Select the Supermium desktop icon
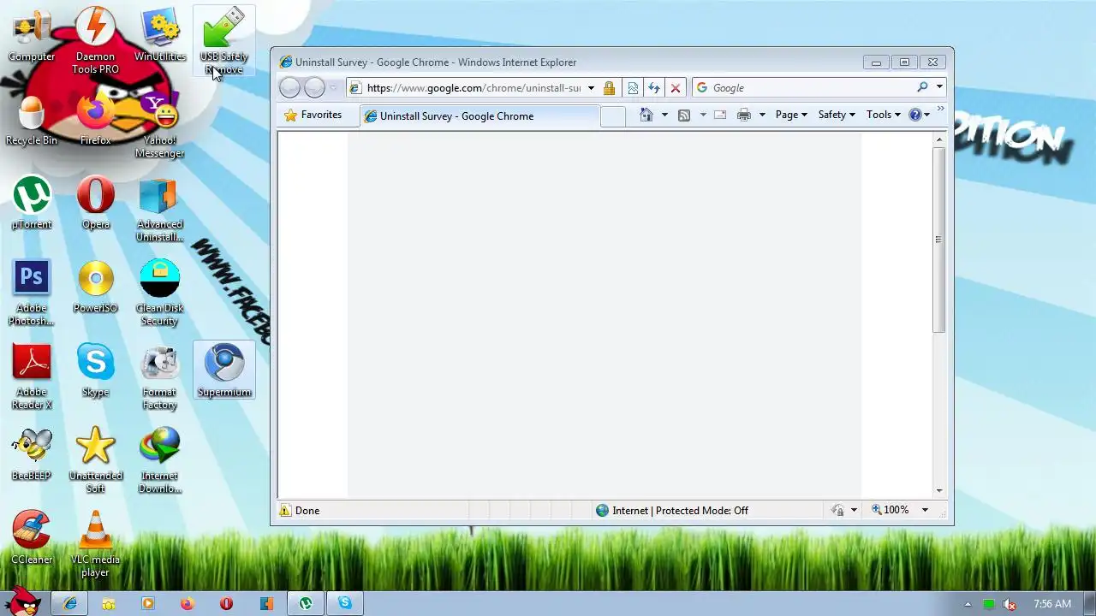Image resolution: width=1096 pixels, height=616 pixels. coord(224,370)
